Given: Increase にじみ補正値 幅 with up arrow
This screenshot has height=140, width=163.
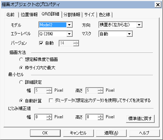Looking at the screenshot, I should [x=49, y=116].
